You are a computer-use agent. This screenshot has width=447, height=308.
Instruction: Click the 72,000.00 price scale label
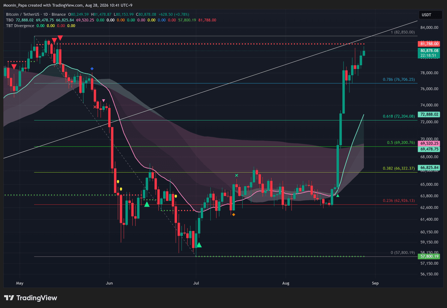429,122
